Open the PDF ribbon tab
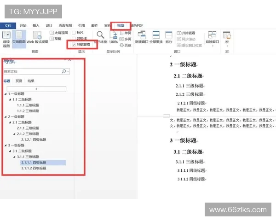Viewport: 276px width, 221px height. tap(138, 26)
